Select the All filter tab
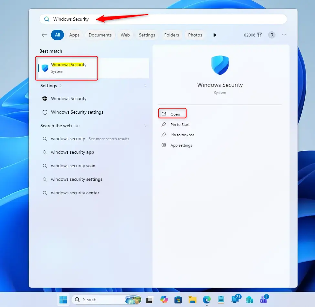315x307 pixels. [58, 35]
